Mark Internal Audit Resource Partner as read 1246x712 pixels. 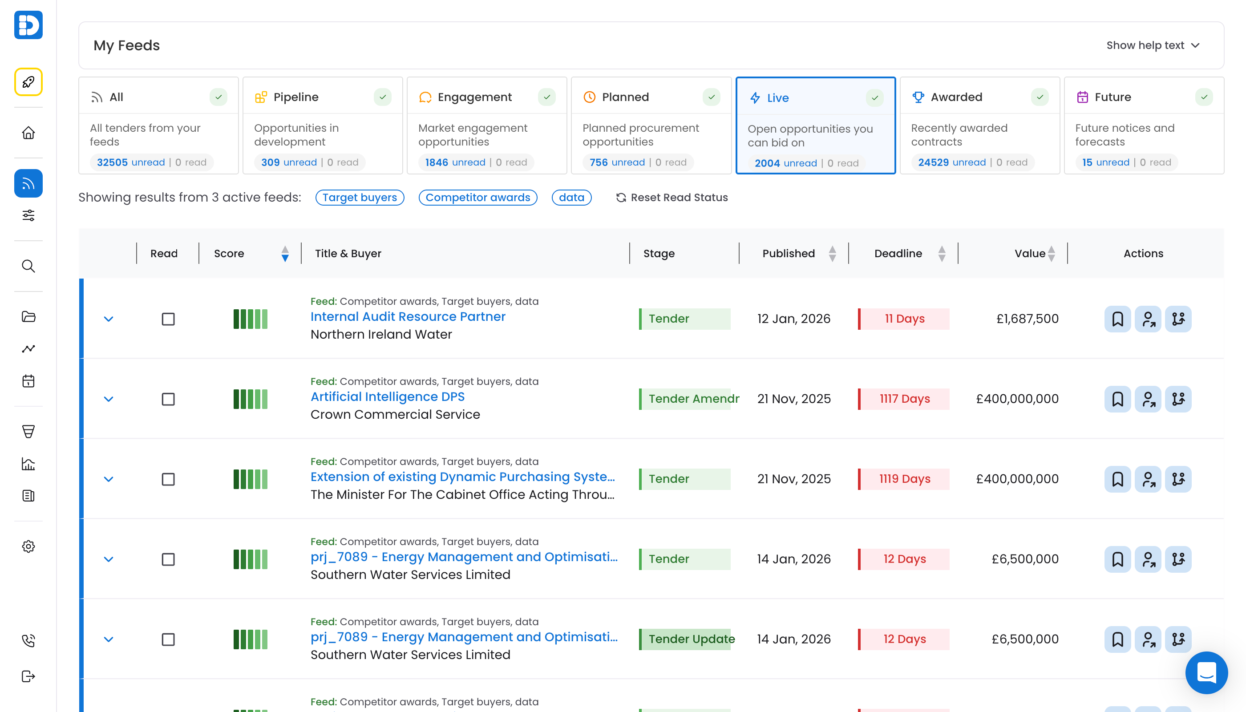click(x=168, y=319)
